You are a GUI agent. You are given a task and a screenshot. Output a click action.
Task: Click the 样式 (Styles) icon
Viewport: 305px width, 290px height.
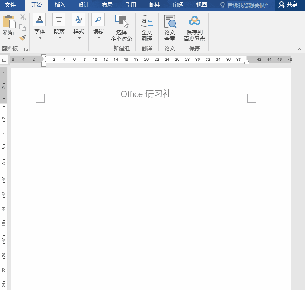point(78,20)
